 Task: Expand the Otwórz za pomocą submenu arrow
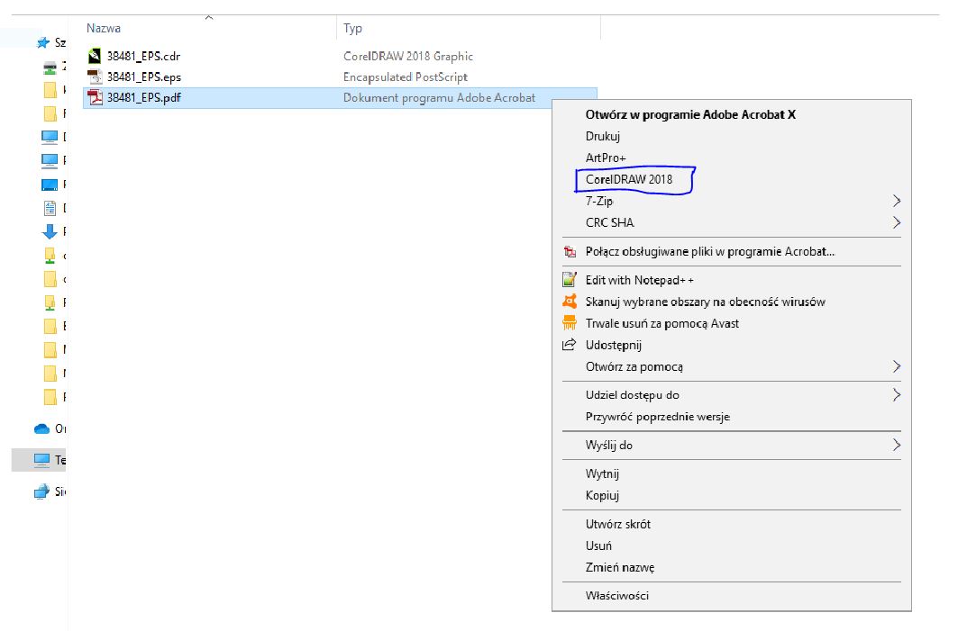tap(896, 366)
